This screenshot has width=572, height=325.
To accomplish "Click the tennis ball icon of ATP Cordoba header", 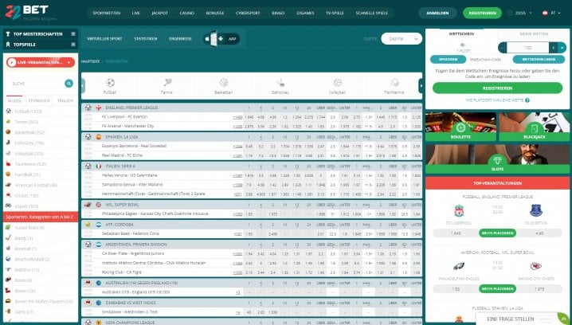I will pyautogui.click(x=88, y=225).
